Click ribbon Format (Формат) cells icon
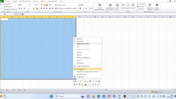 coord(133,5)
